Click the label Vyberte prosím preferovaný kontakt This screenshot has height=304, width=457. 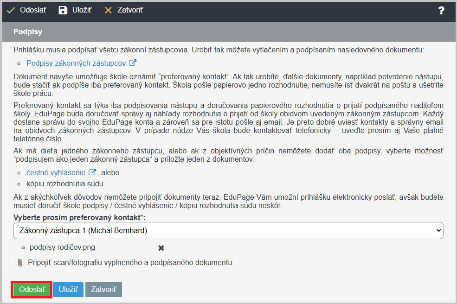(x=79, y=217)
